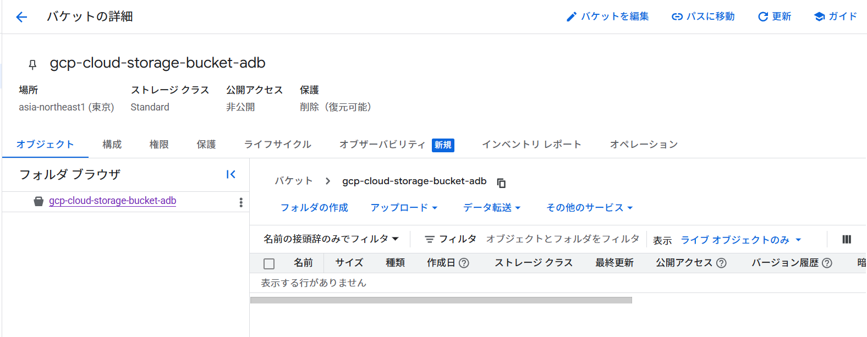Image resolution: width=867 pixels, height=337 pixels.
Task: Toggle the select-all checkbox in the table header
Action: click(x=269, y=264)
